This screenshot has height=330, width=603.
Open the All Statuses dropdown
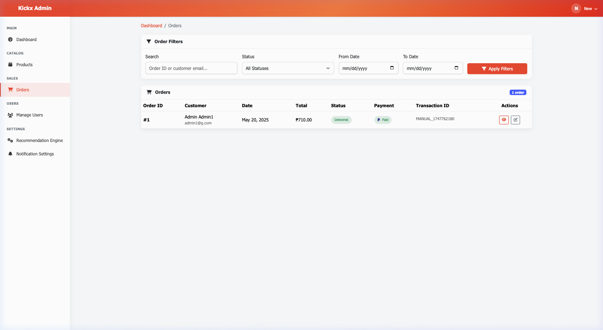[x=288, y=68]
